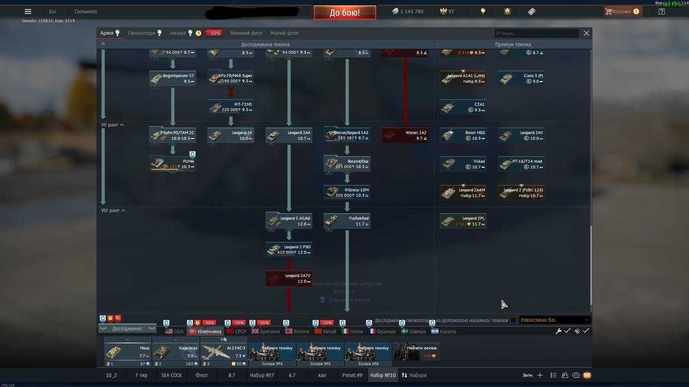
Task: Click the golden eagles currency icon
Action: 444,11
